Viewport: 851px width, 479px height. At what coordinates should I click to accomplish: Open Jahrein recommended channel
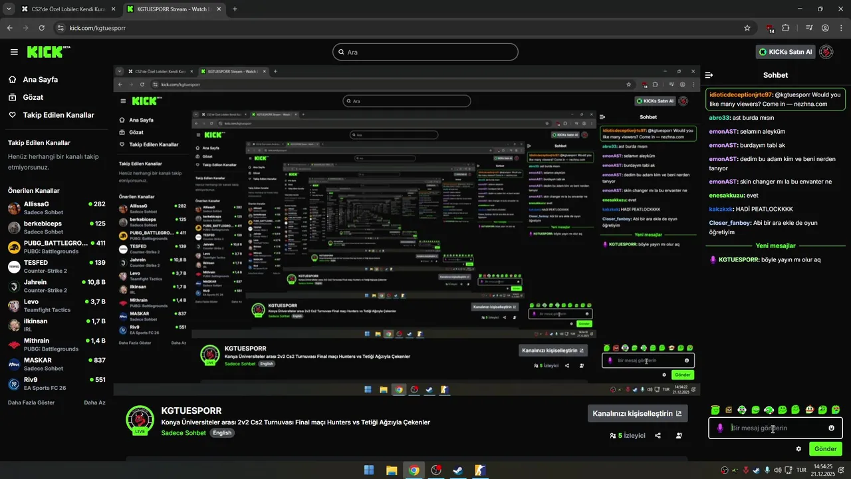pyautogui.click(x=57, y=286)
